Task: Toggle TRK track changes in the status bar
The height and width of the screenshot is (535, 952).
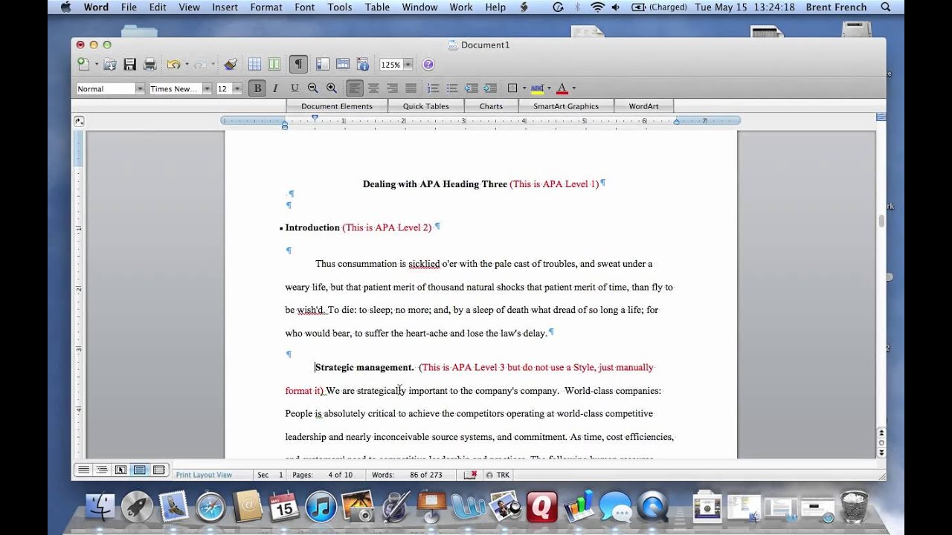Action: (x=498, y=475)
